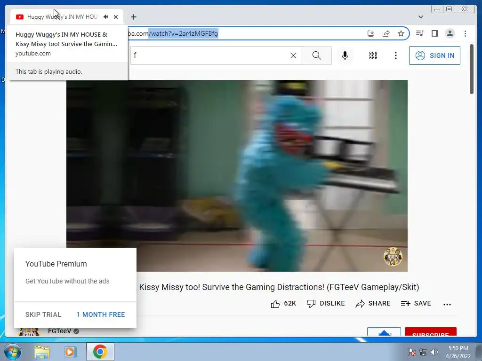Like the video with thumbs up
The width and height of the screenshot is (482, 361).
point(283,304)
